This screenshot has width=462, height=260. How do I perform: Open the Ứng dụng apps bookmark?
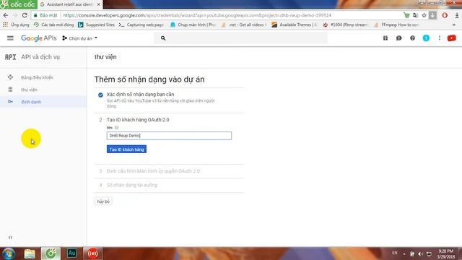tap(16, 25)
